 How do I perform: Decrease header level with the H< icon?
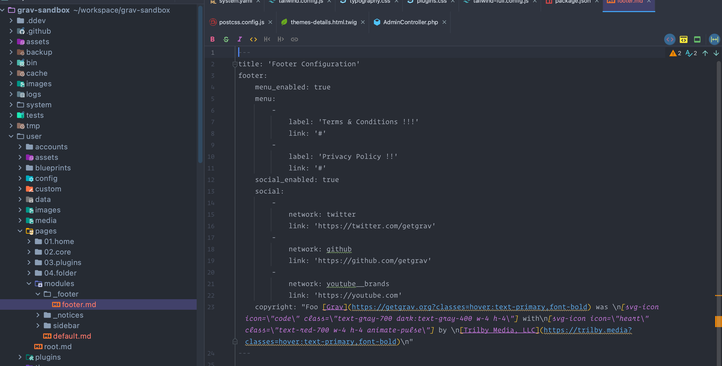tap(267, 39)
